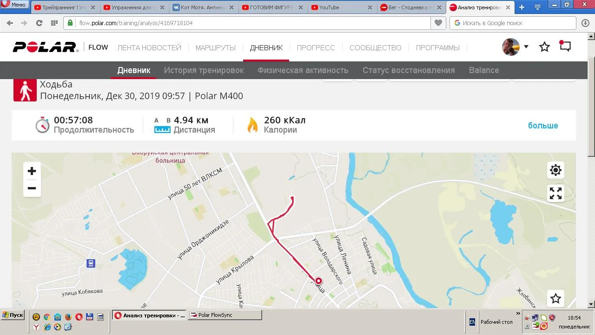The height and width of the screenshot is (335, 595).
Task: Select the Balance sub-tab
Action: 484,70
